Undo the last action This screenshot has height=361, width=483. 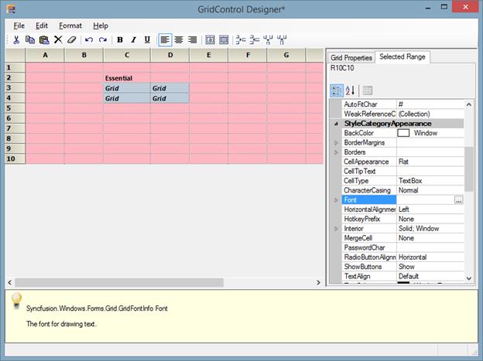tap(89, 39)
